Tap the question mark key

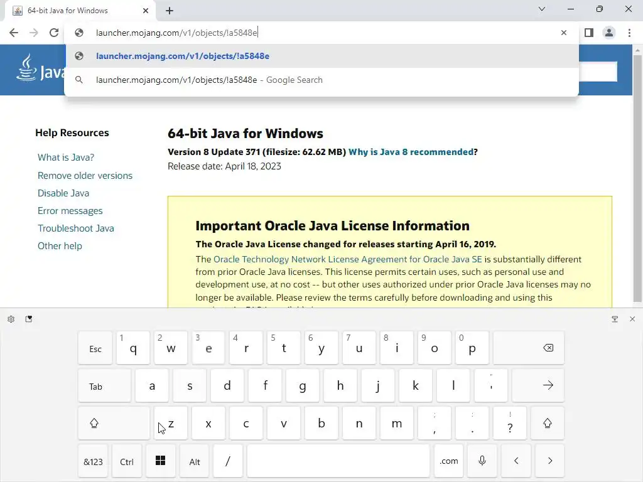tap(510, 423)
